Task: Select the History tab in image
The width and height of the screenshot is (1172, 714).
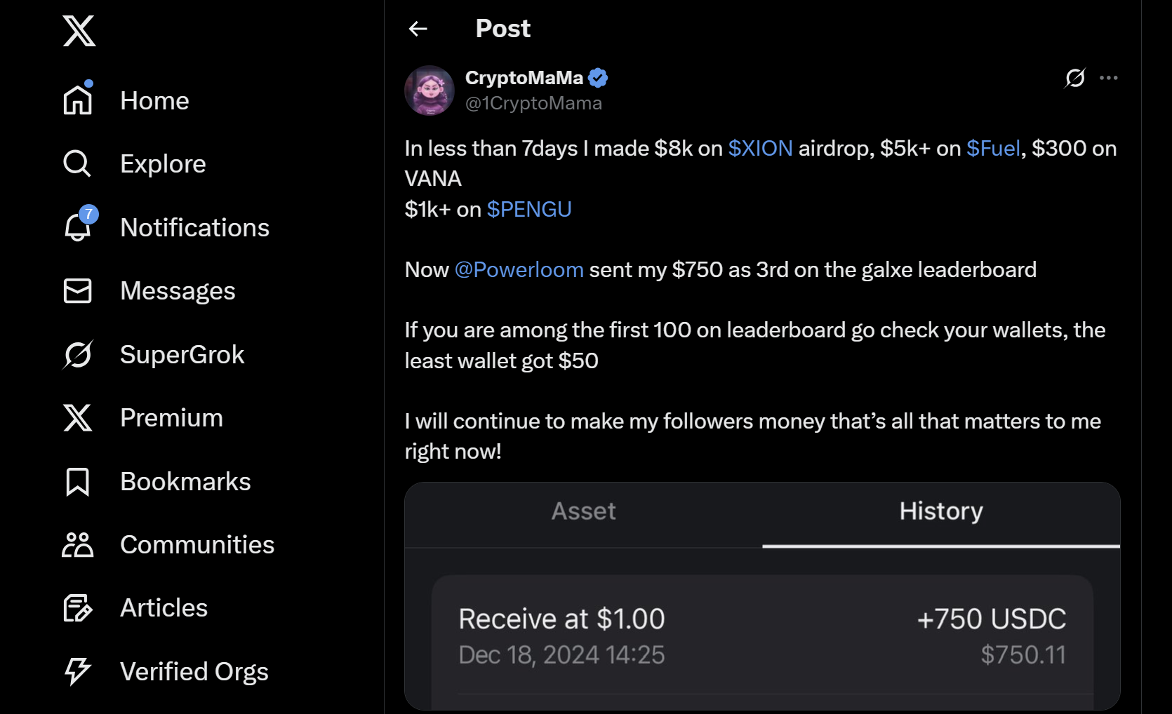Action: coord(941,511)
